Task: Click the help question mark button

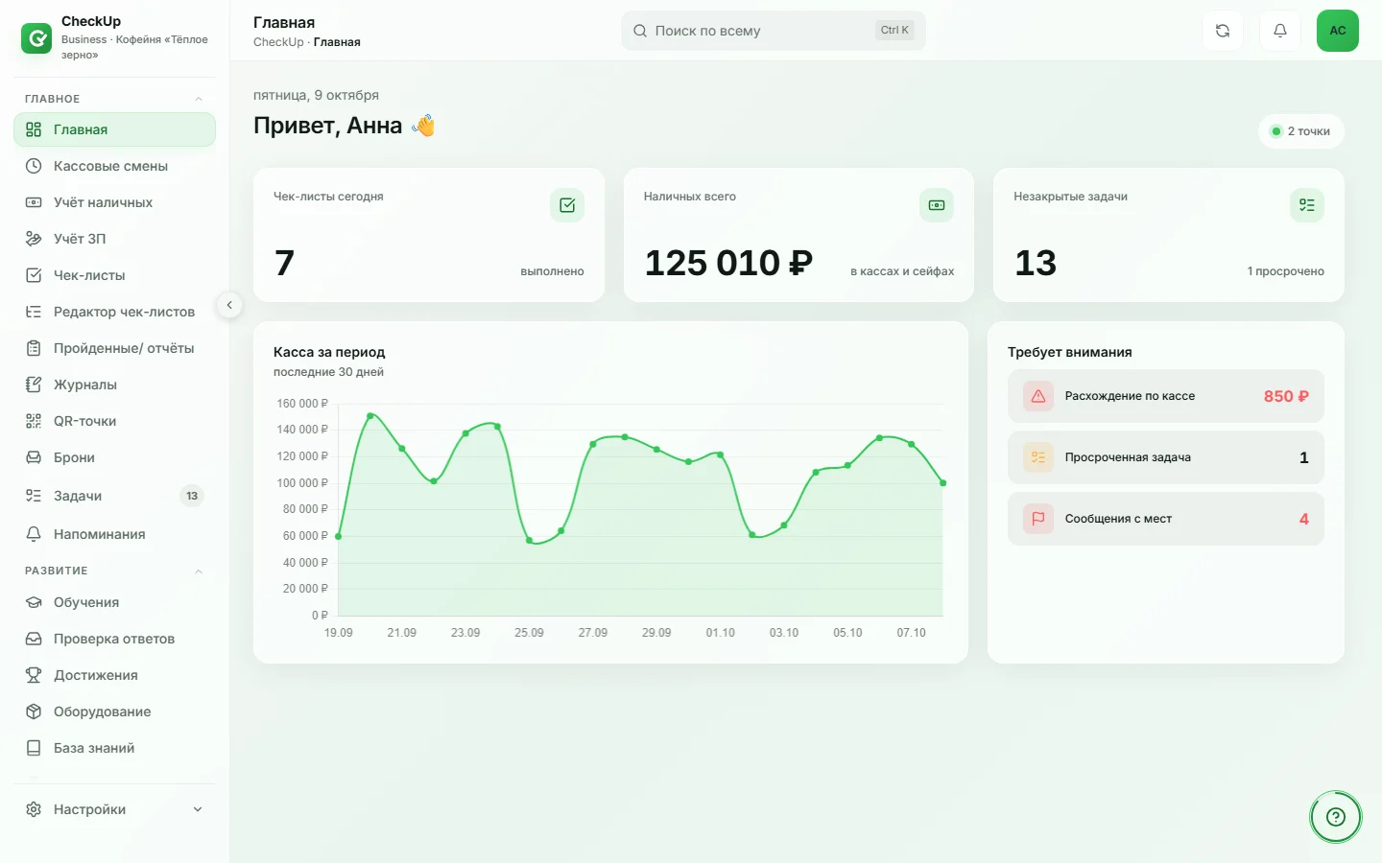Action: (1336, 817)
